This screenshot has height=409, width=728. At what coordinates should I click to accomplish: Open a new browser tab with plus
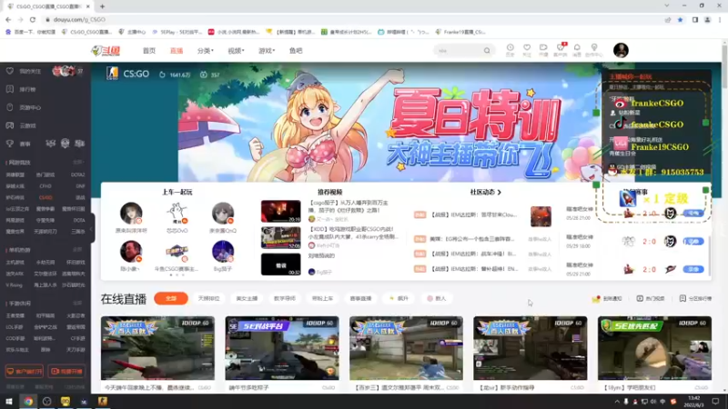click(x=102, y=6)
